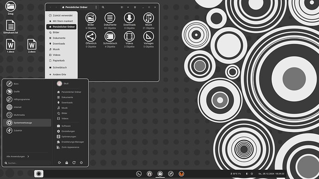Select Downloads in the file manager sidebar

click(61, 44)
